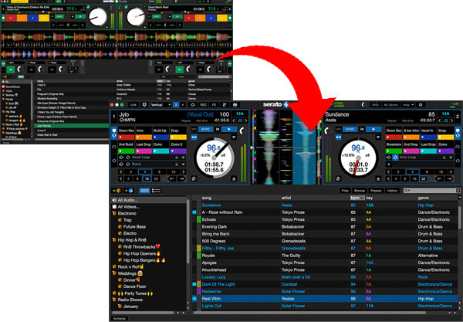This screenshot has width=463, height=322.
Task: Expand the Electronic crate
Action: coord(114,213)
